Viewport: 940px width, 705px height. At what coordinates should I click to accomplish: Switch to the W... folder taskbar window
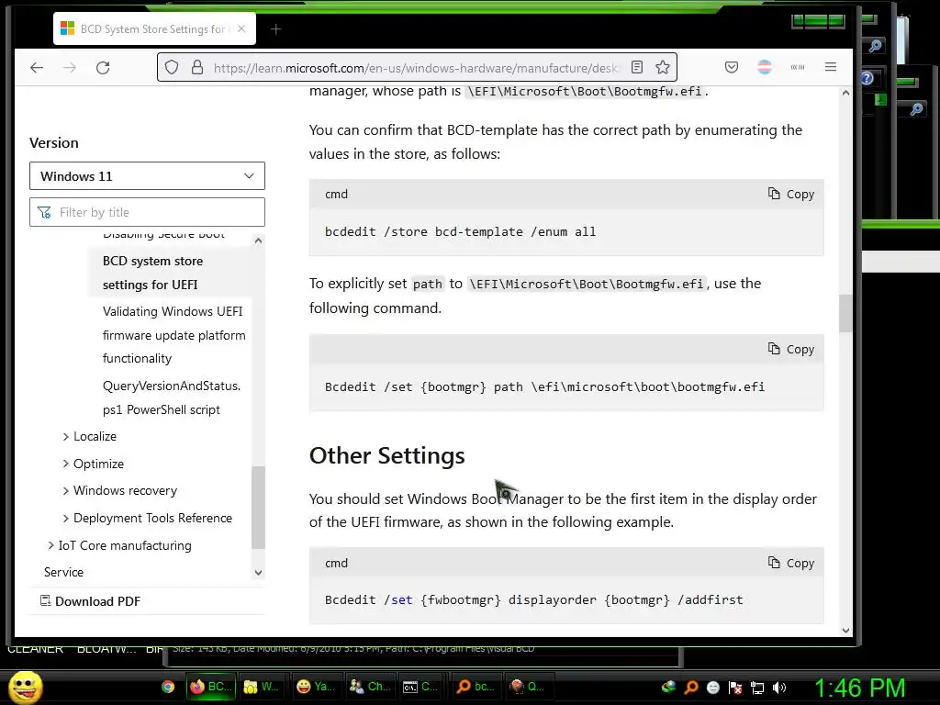pos(262,687)
